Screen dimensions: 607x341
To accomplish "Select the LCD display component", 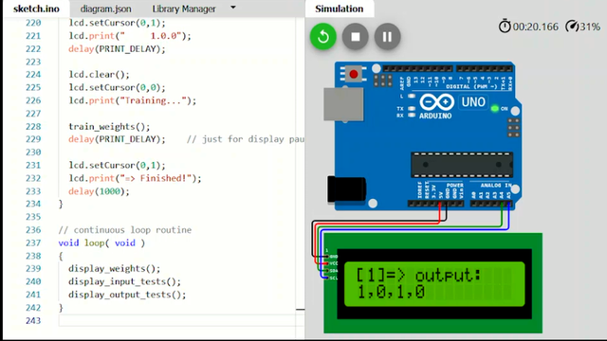I will click(x=432, y=283).
